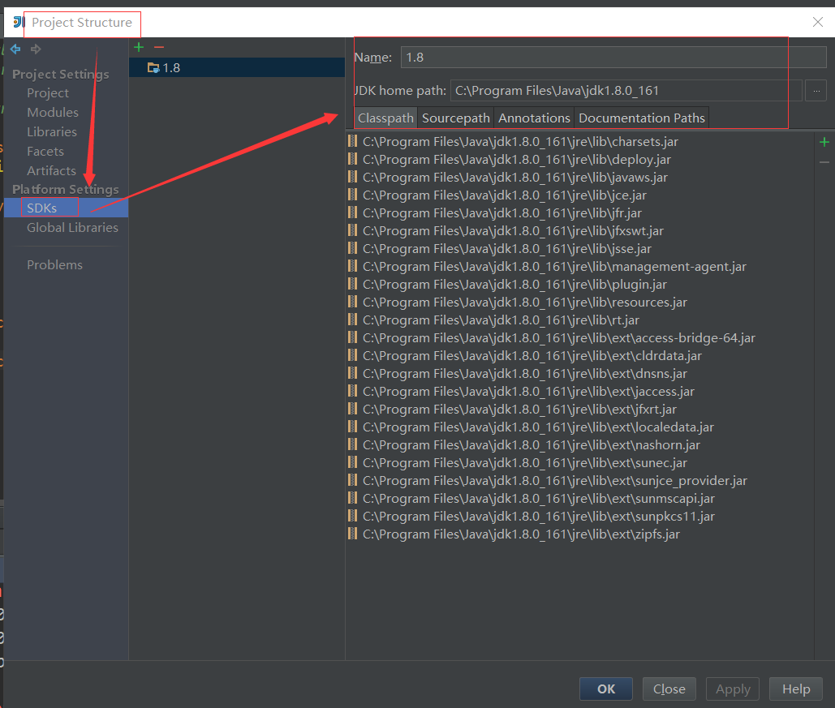
Task: Open Project settings section
Action: tap(48, 93)
